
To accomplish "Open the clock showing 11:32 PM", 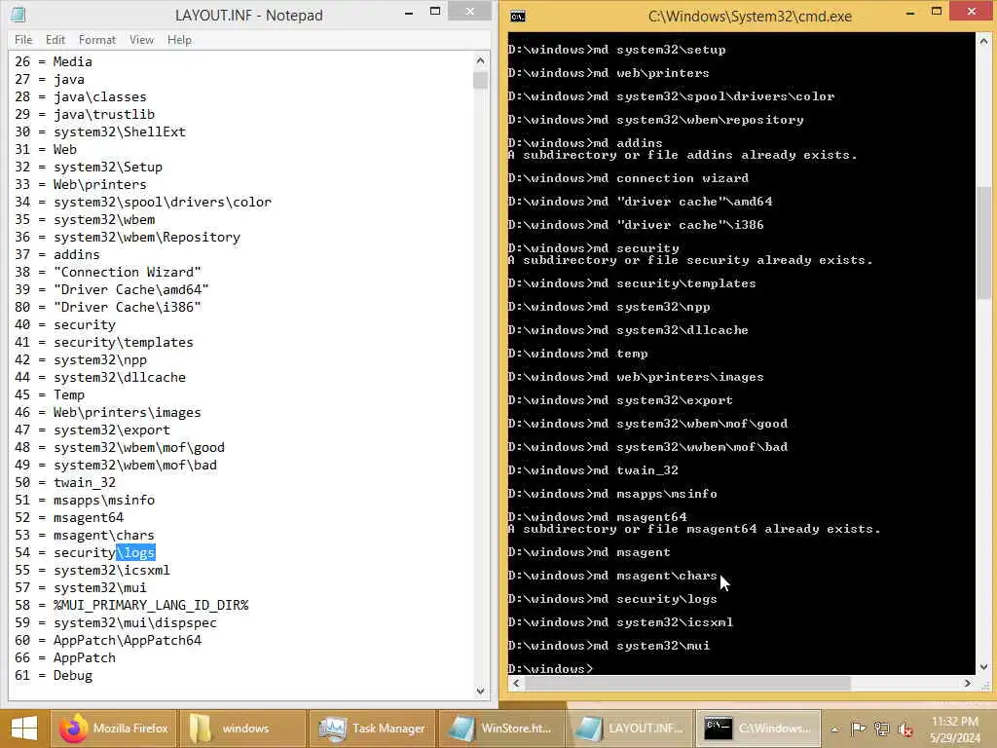I will click(x=954, y=729).
